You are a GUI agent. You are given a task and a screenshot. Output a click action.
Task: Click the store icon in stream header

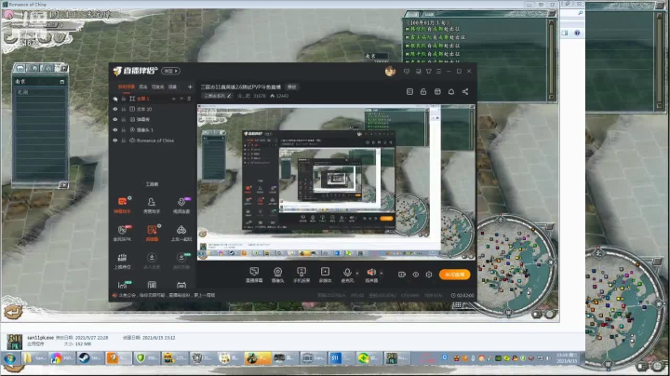[437, 91]
